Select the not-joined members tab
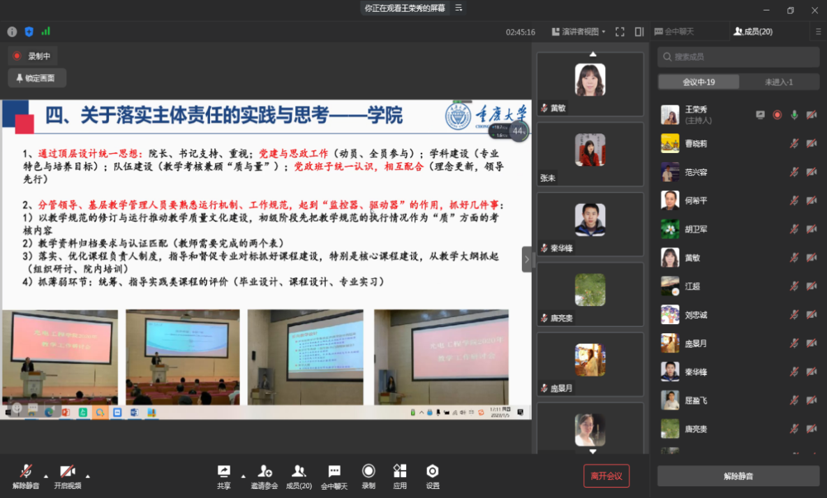Viewport: 827px width, 498px height. tap(779, 82)
